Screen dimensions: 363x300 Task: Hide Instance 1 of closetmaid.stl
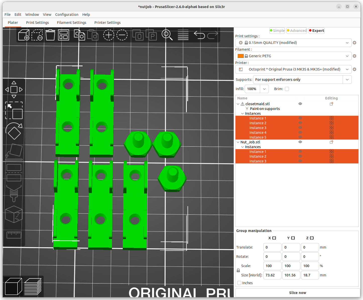point(300,118)
